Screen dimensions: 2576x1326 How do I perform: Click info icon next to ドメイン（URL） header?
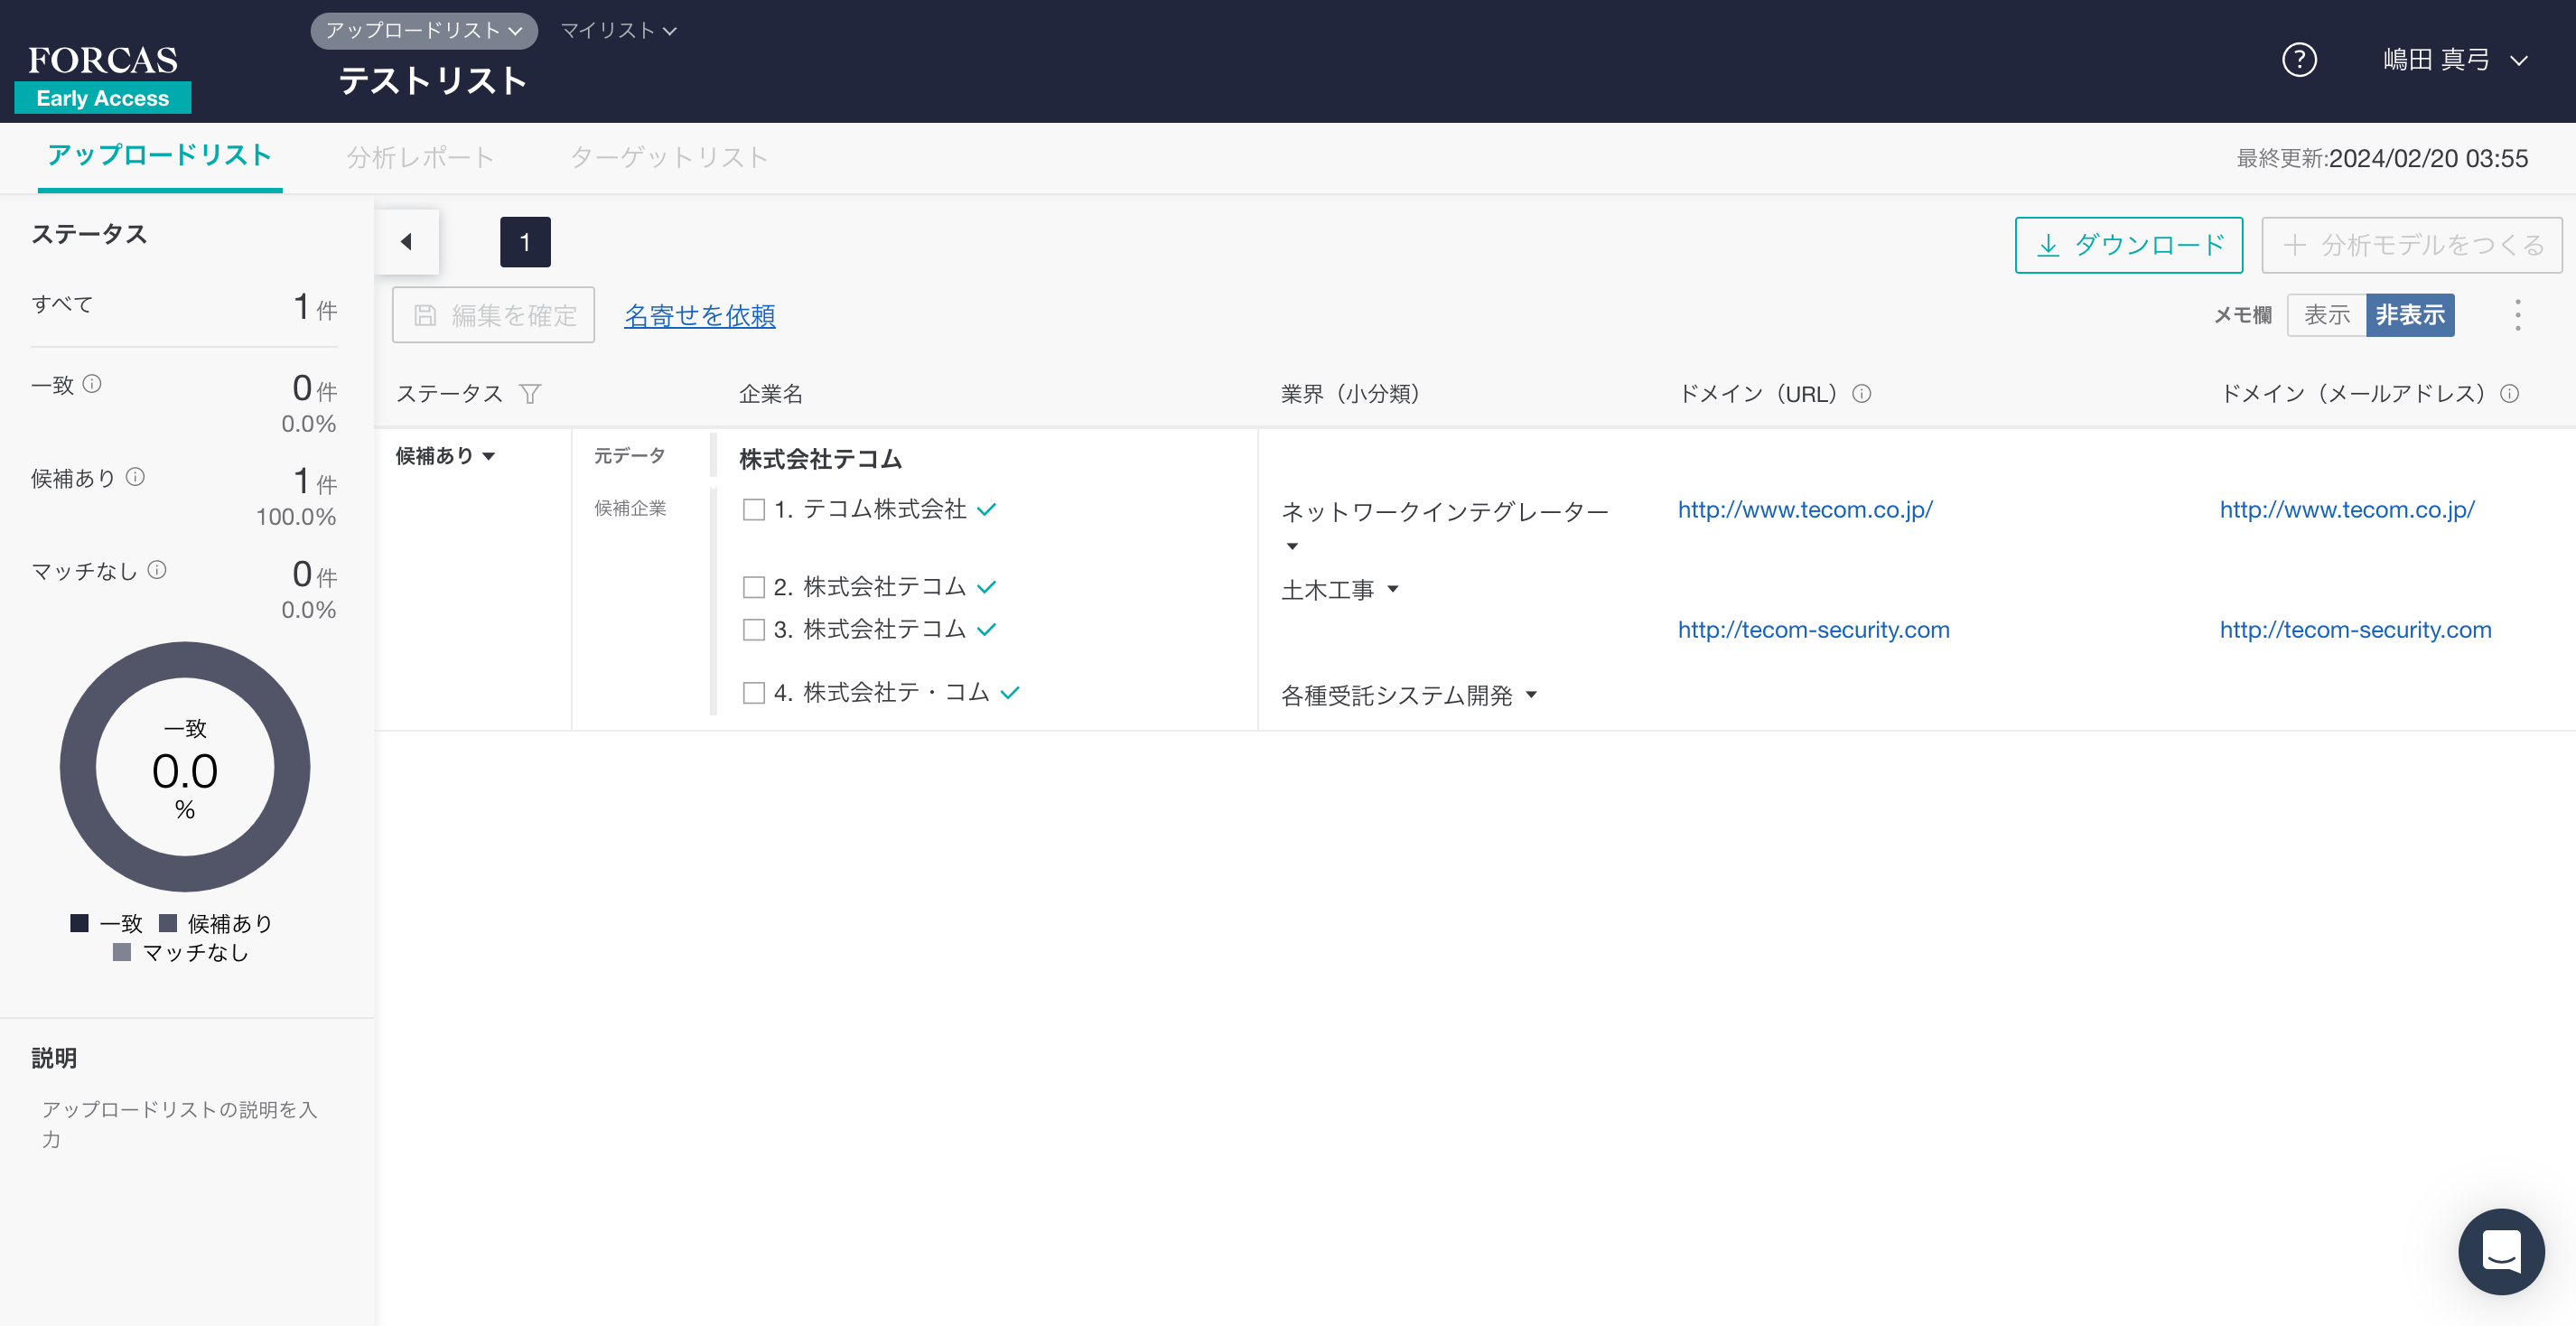1861,394
